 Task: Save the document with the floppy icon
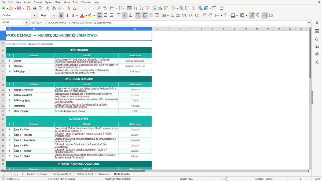[19, 8]
